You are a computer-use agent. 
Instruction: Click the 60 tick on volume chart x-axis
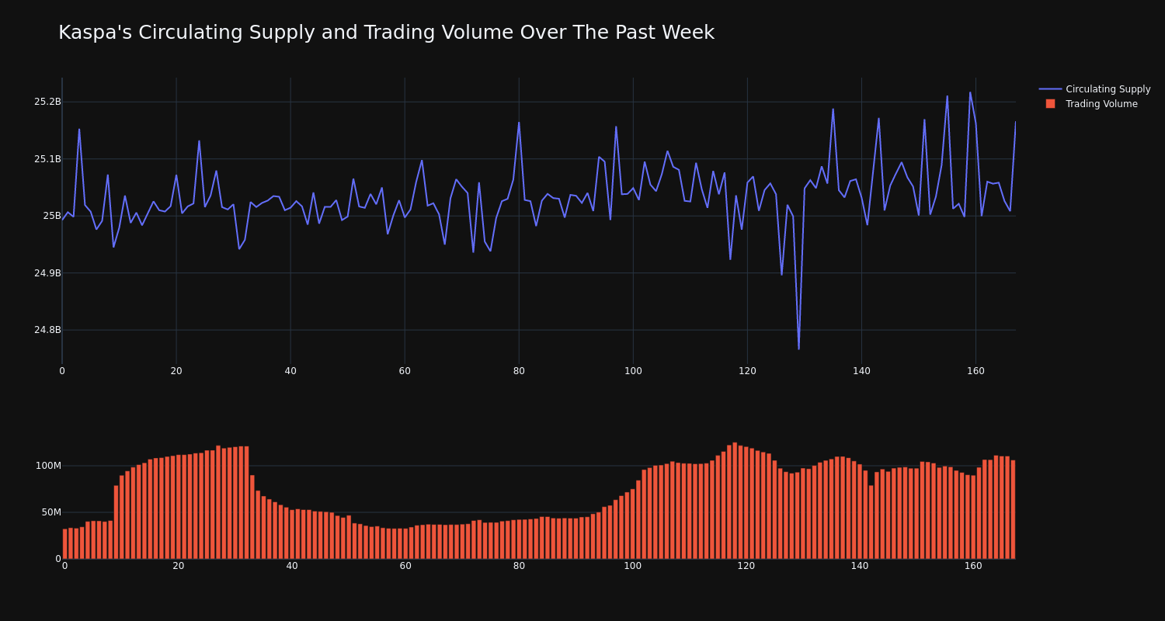point(405,566)
